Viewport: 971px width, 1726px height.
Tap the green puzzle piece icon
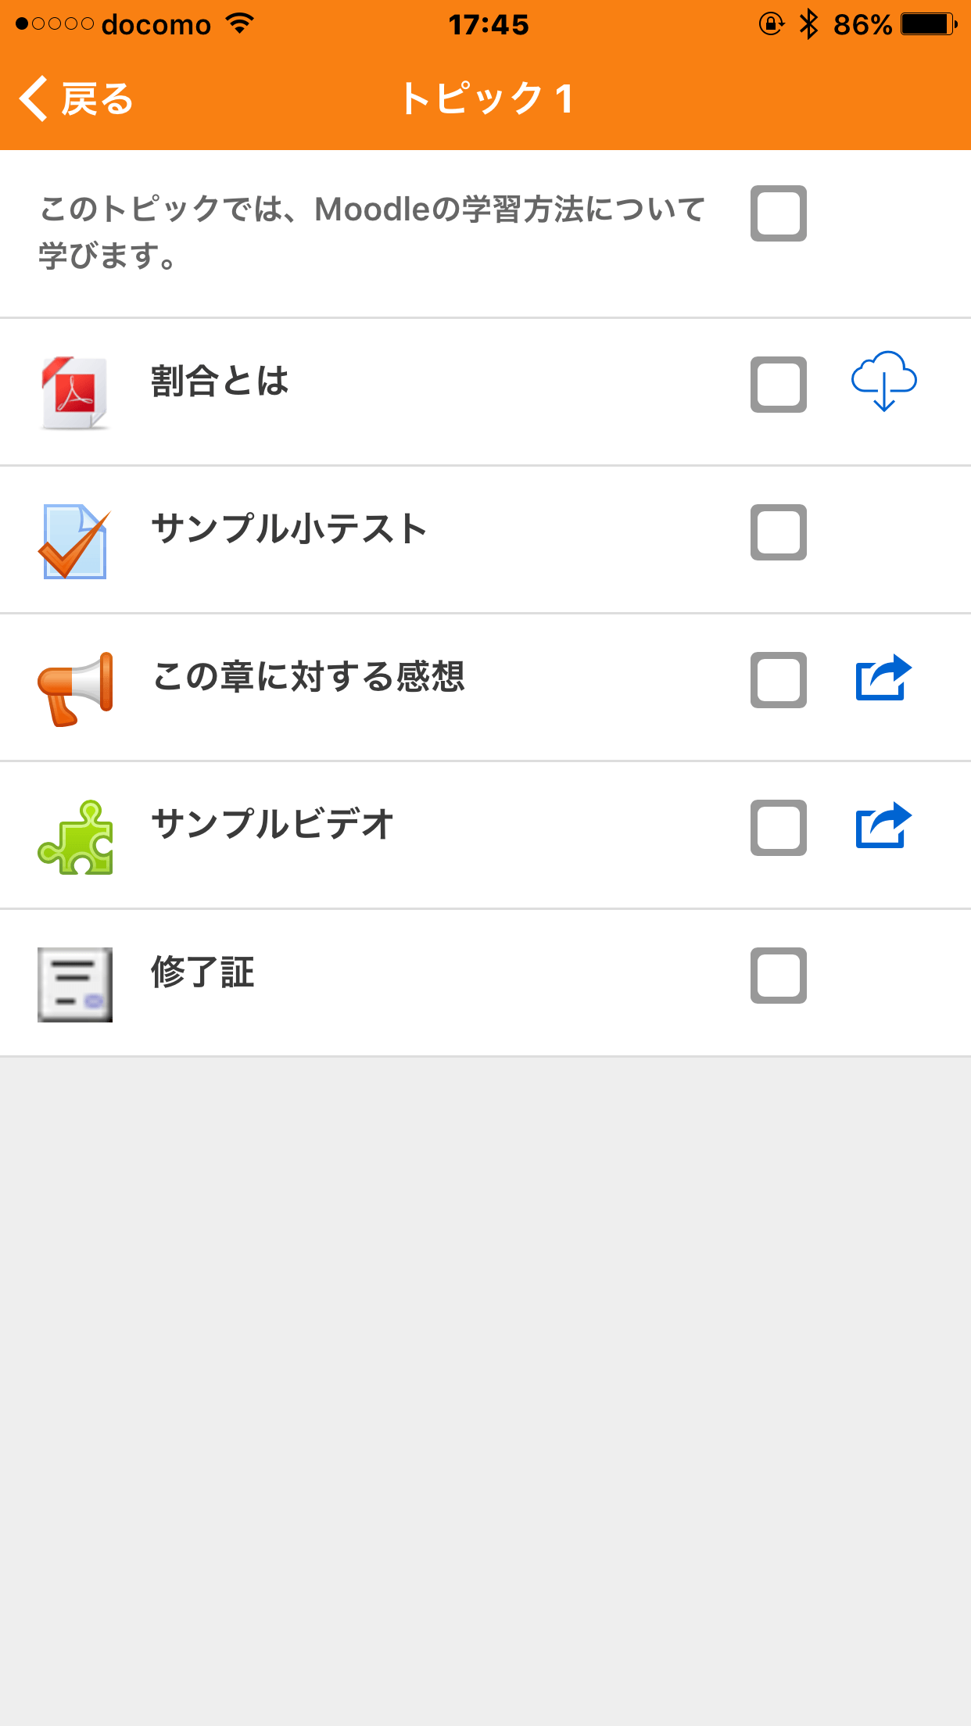coord(75,836)
